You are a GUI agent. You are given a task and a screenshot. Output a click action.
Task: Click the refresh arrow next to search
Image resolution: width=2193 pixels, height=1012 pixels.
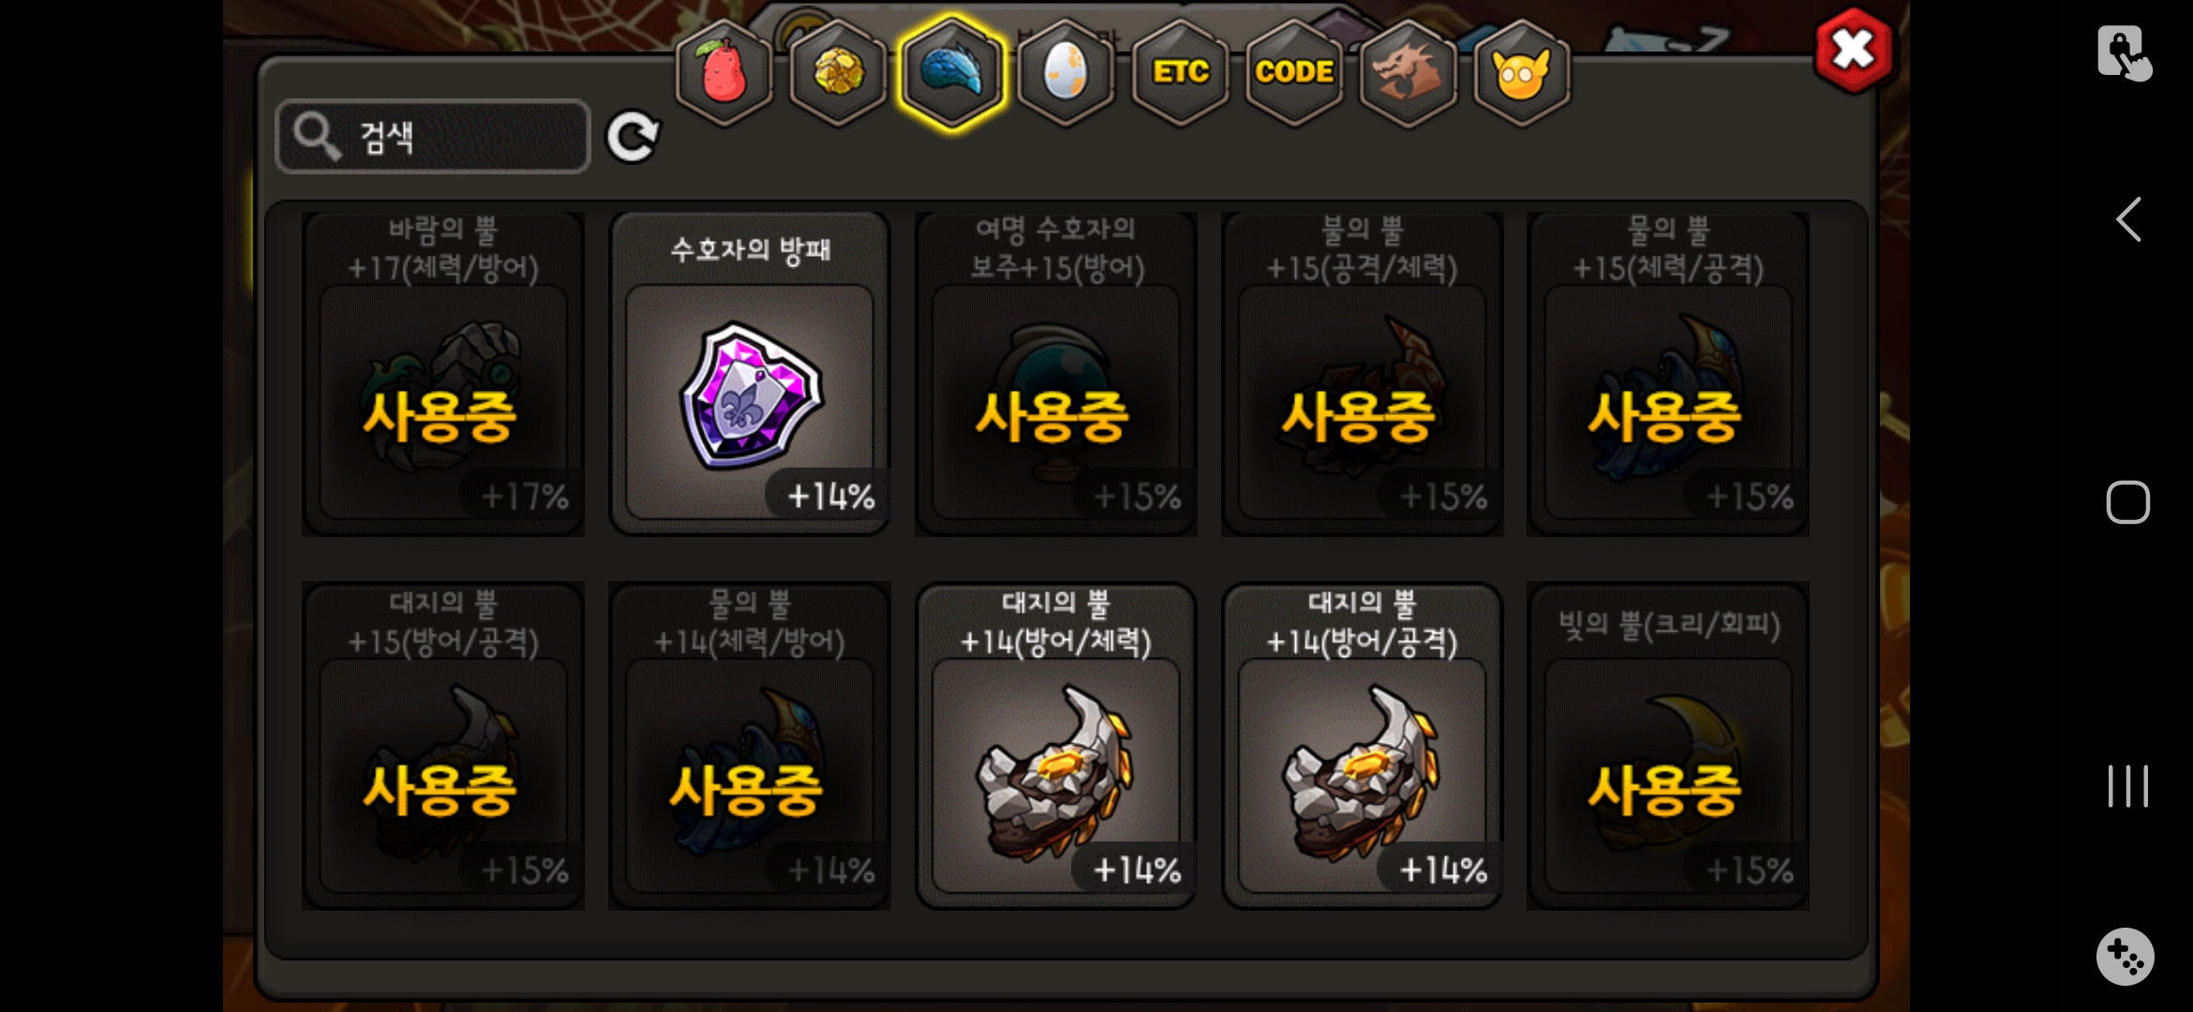(x=633, y=138)
